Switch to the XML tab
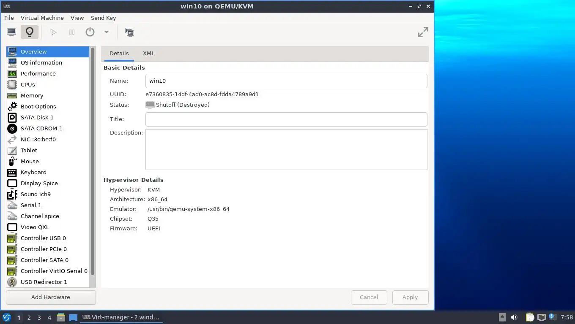 pos(149,54)
